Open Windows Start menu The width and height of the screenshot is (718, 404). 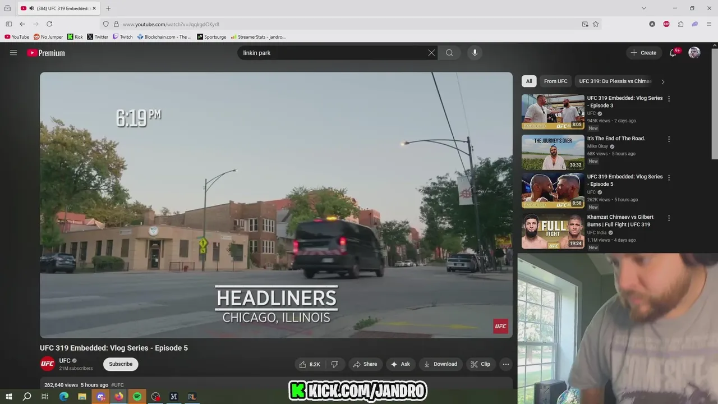pyautogui.click(x=8, y=397)
